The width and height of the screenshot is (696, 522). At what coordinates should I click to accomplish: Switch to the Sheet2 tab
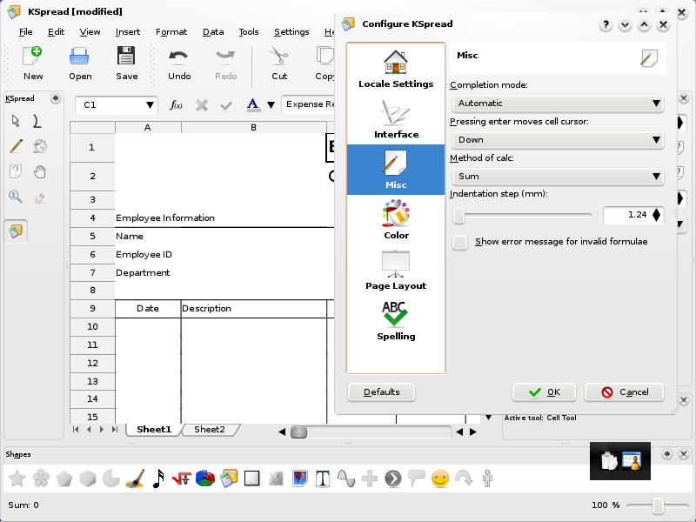(210, 429)
